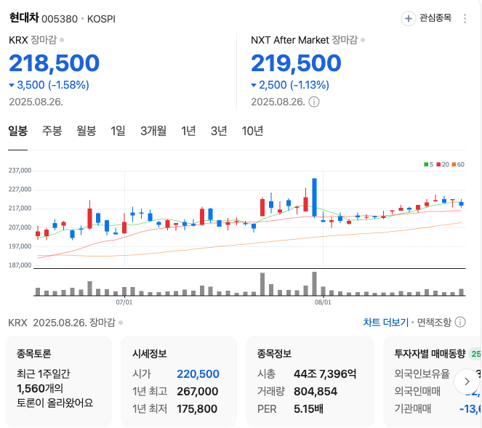Open the 종목토론 discussion card

click(x=58, y=381)
